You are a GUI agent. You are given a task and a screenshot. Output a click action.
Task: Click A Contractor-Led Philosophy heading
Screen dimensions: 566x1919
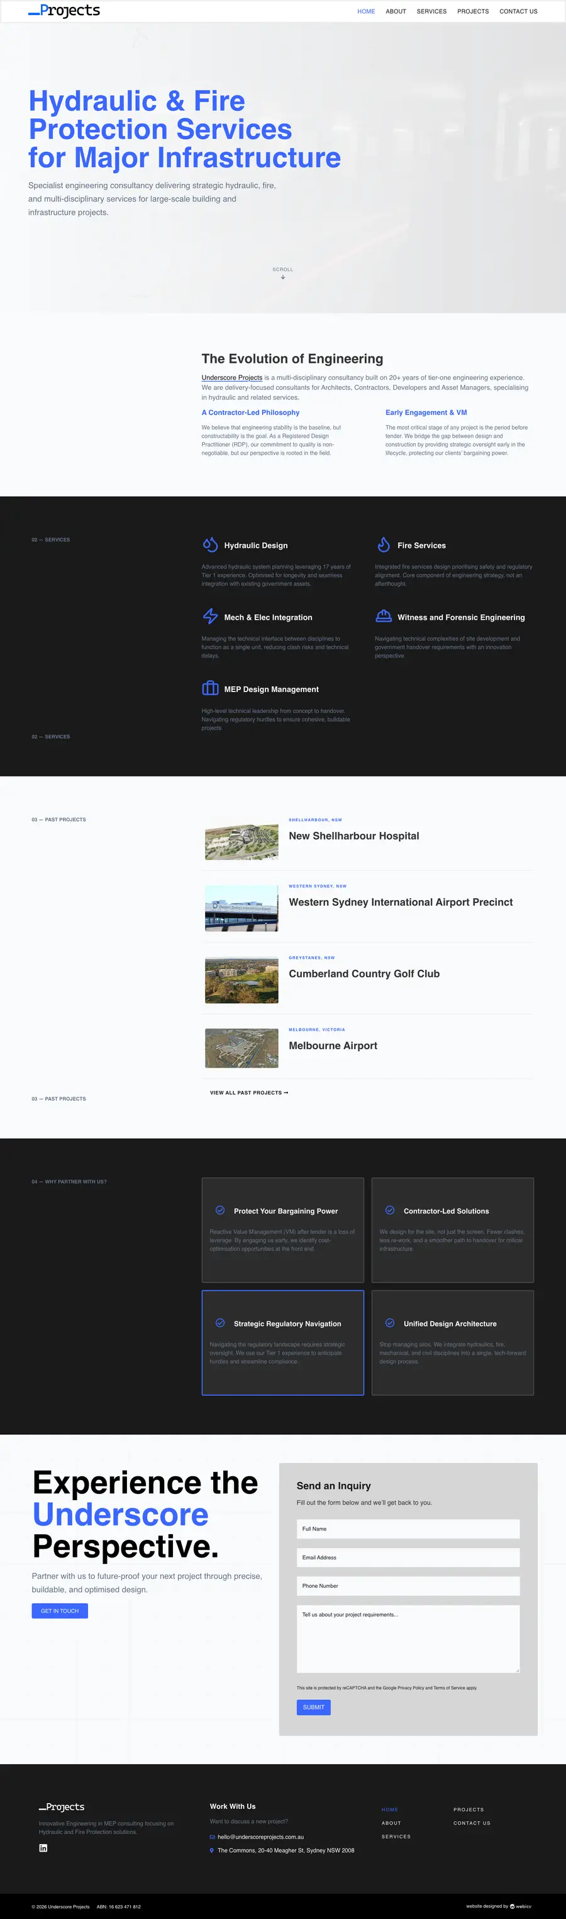(251, 412)
